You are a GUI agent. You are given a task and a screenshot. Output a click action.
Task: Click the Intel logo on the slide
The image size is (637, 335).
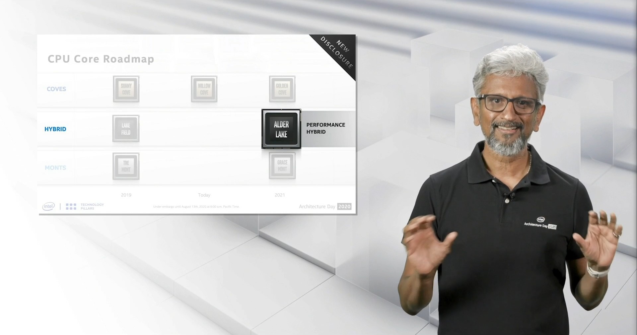point(48,206)
